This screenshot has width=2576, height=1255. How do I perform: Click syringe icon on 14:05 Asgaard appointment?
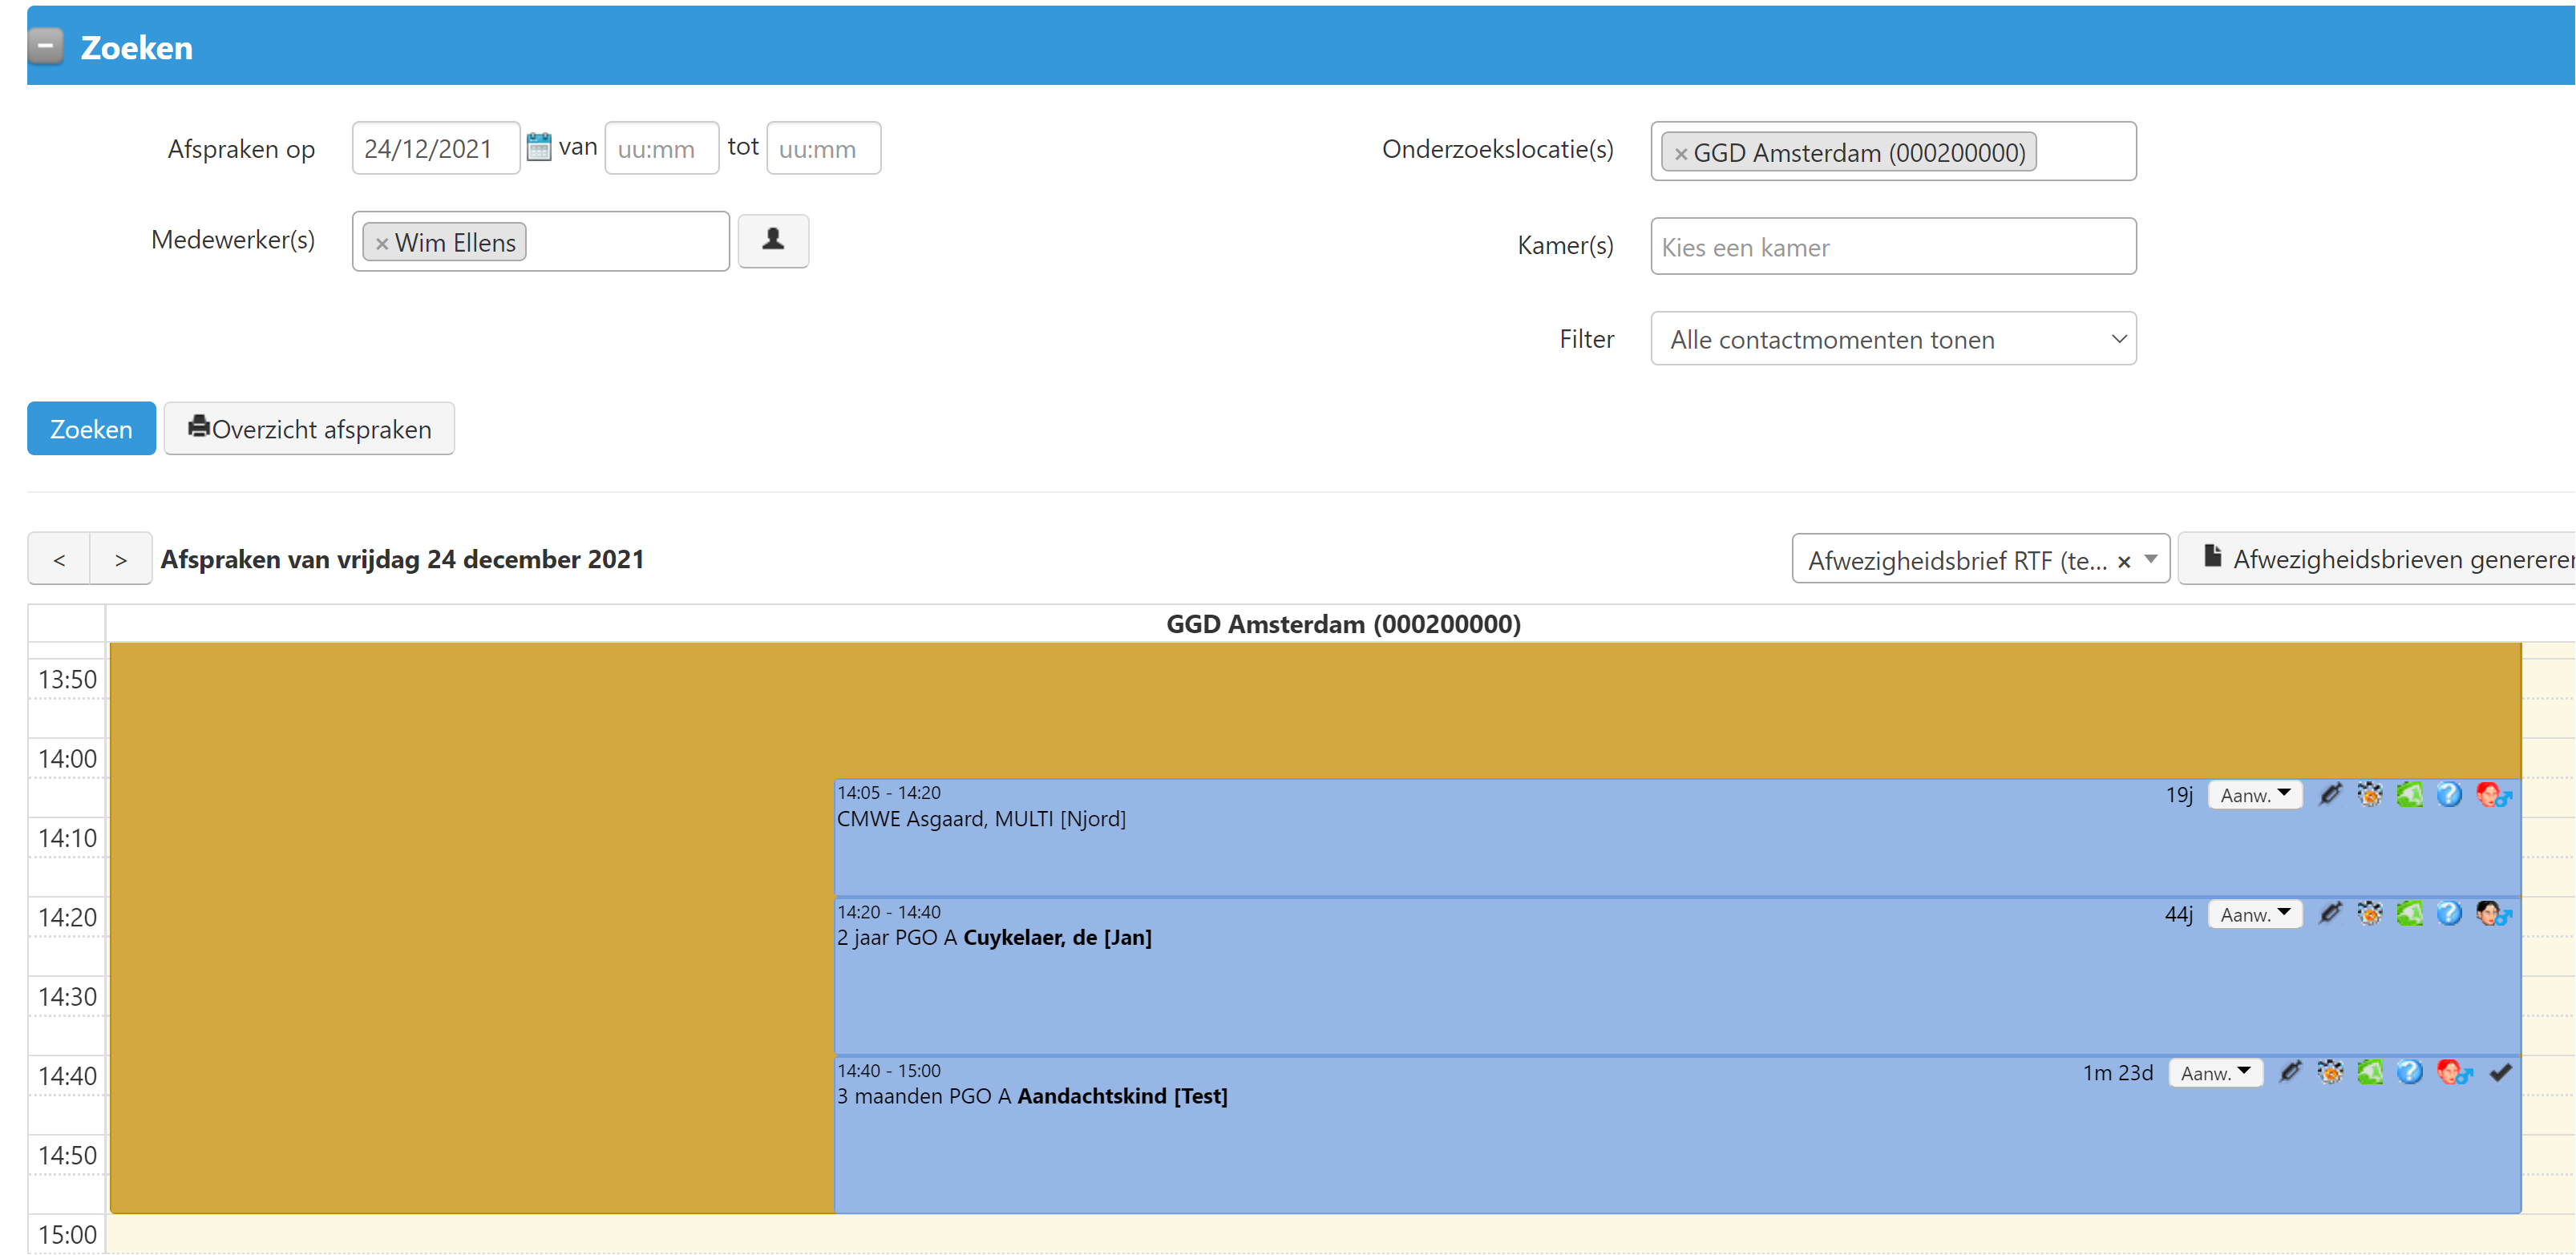point(2330,794)
